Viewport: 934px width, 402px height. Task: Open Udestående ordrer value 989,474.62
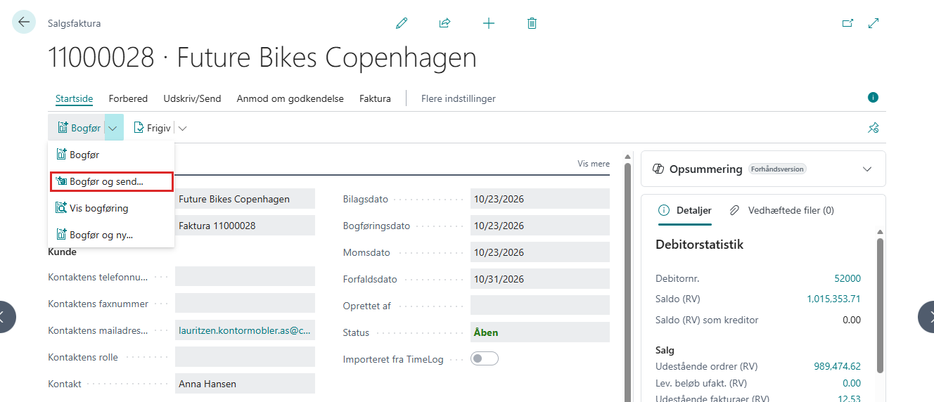tap(837, 366)
